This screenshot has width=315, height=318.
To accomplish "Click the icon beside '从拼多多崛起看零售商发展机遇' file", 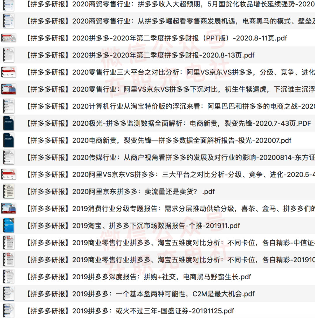I will coord(8,21).
